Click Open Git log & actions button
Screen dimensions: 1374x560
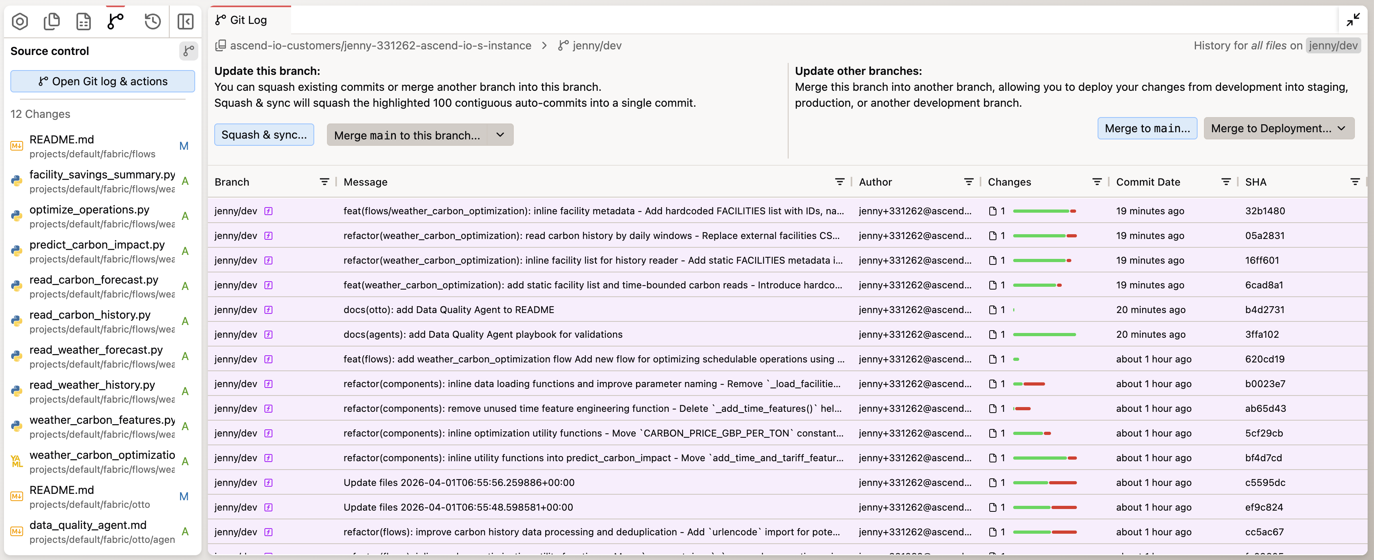coord(102,81)
